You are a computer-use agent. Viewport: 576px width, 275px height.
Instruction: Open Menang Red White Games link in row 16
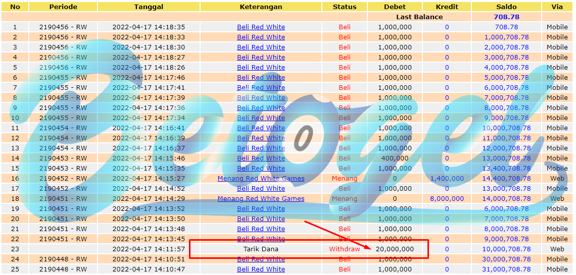[261, 179]
